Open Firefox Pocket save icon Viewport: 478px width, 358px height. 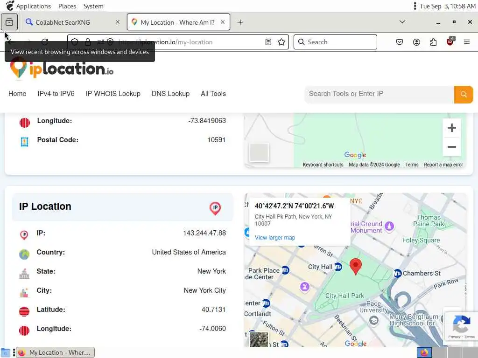tap(400, 42)
